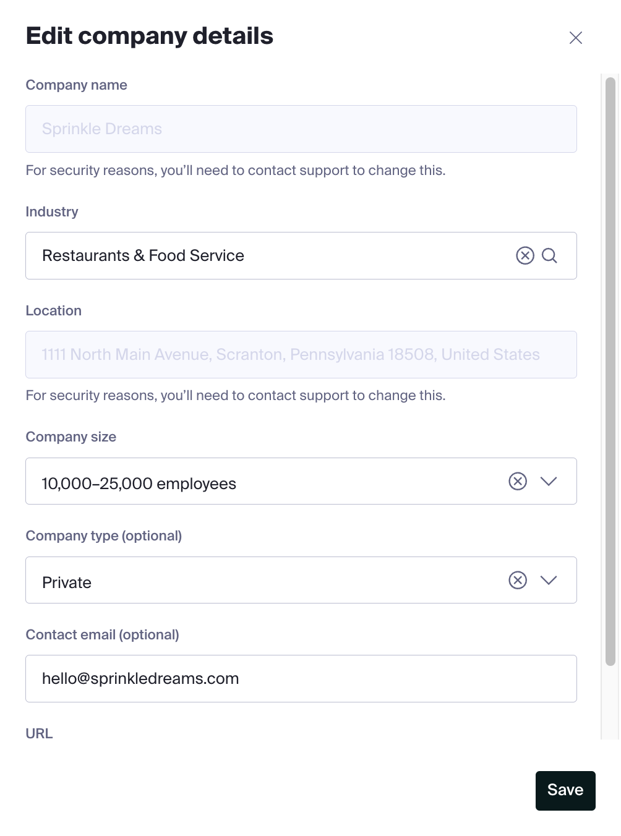Click the contact email input field
This screenshot has height=836, width=621.
(301, 678)
